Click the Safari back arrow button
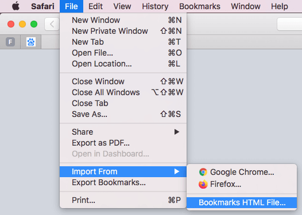Viewport: 302px width, 215px height. click(x=52, y=24)
